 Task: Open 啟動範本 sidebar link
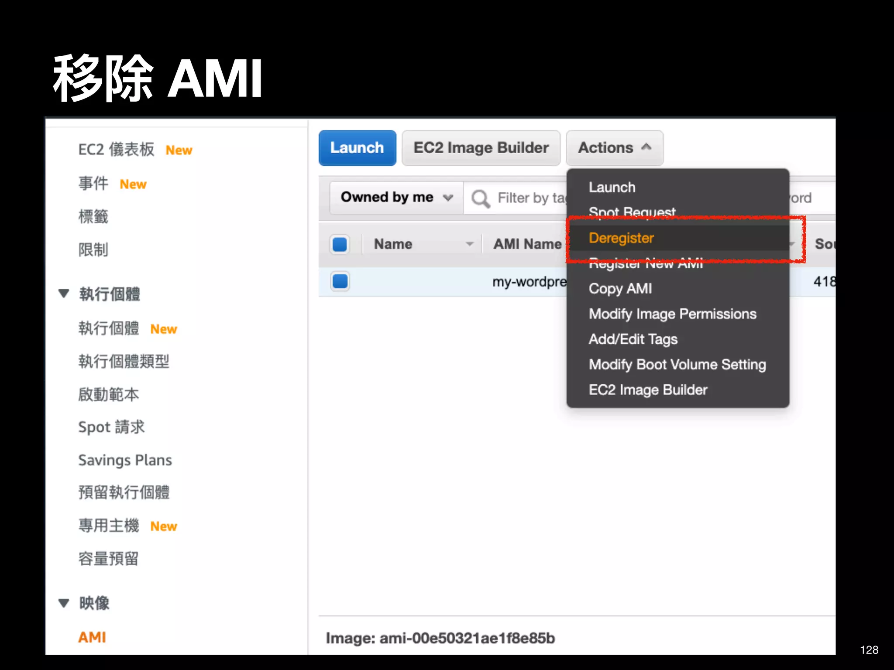[109, 394]
